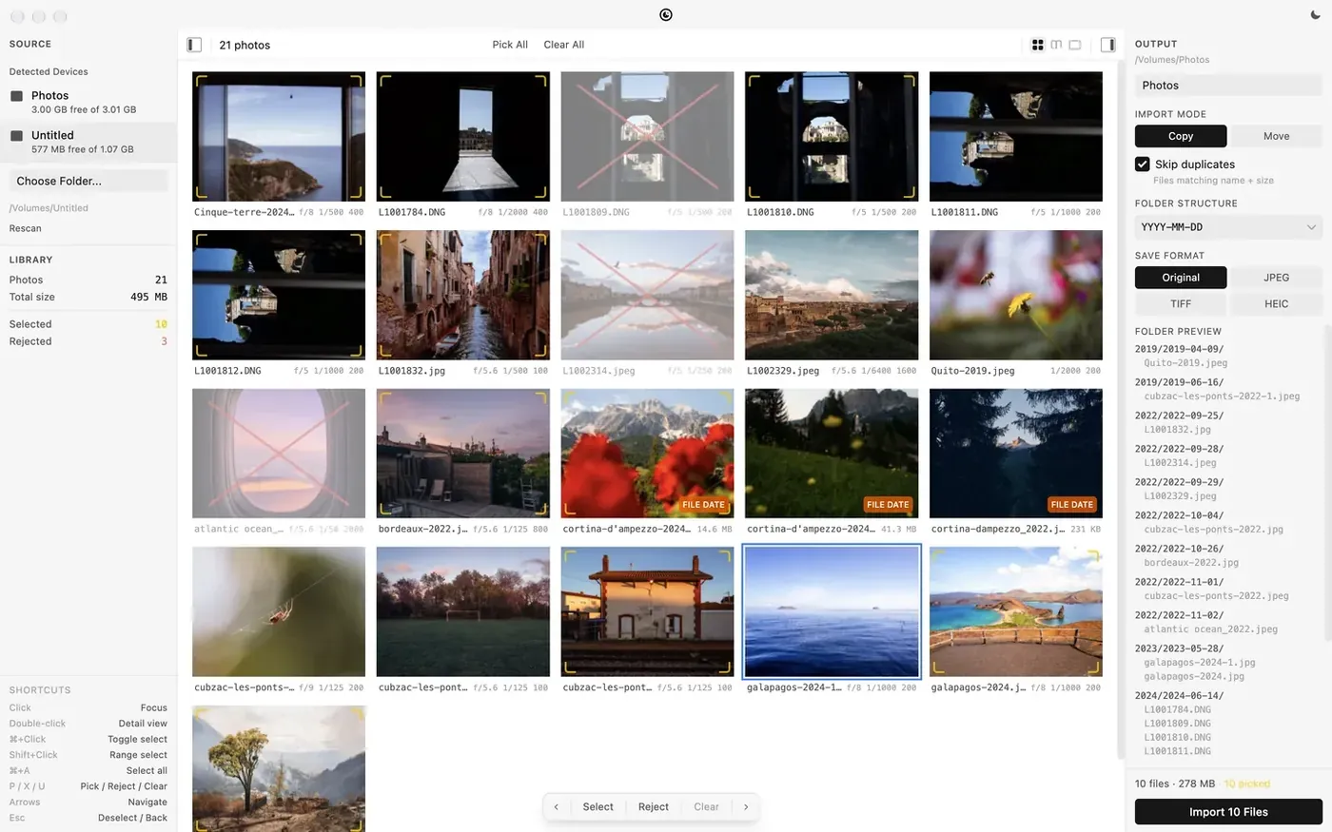Switch to grid view layout icon

coord(1038,45)
